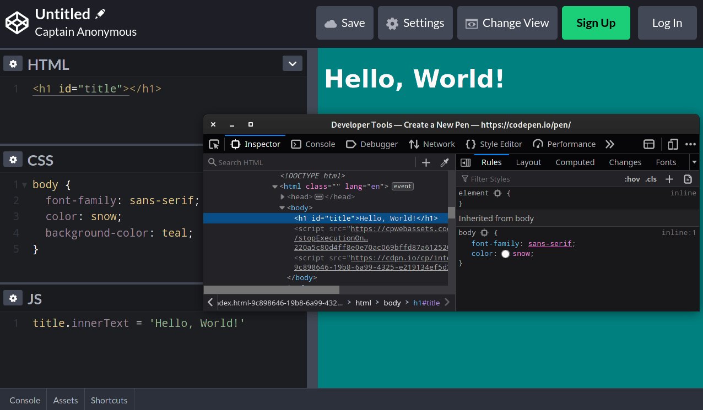The height and width of the screenshot is (410, 703).
Task: Click the sans-serif font link
Action: [550, 243]
